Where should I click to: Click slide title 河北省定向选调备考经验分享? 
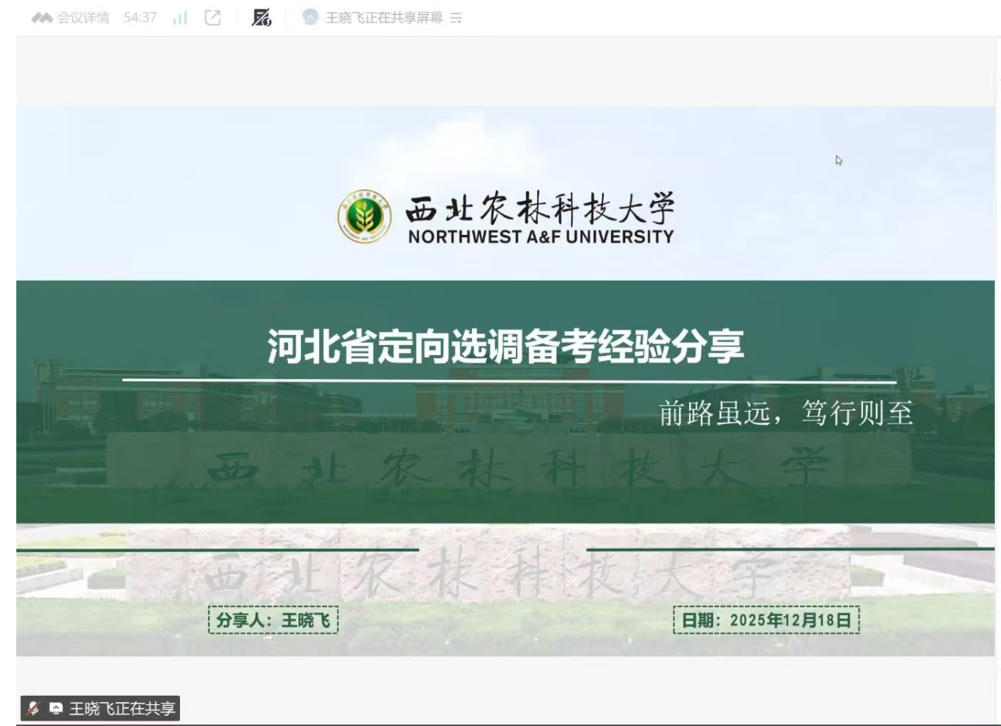[506, 346]
